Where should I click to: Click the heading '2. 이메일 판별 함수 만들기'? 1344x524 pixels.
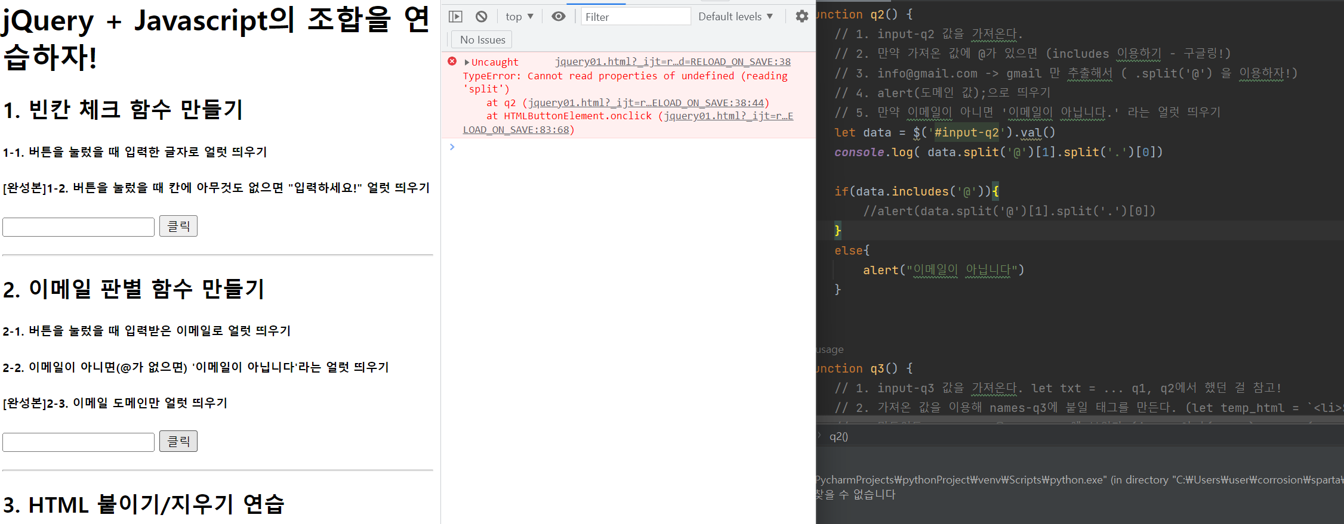pos(134,289)
